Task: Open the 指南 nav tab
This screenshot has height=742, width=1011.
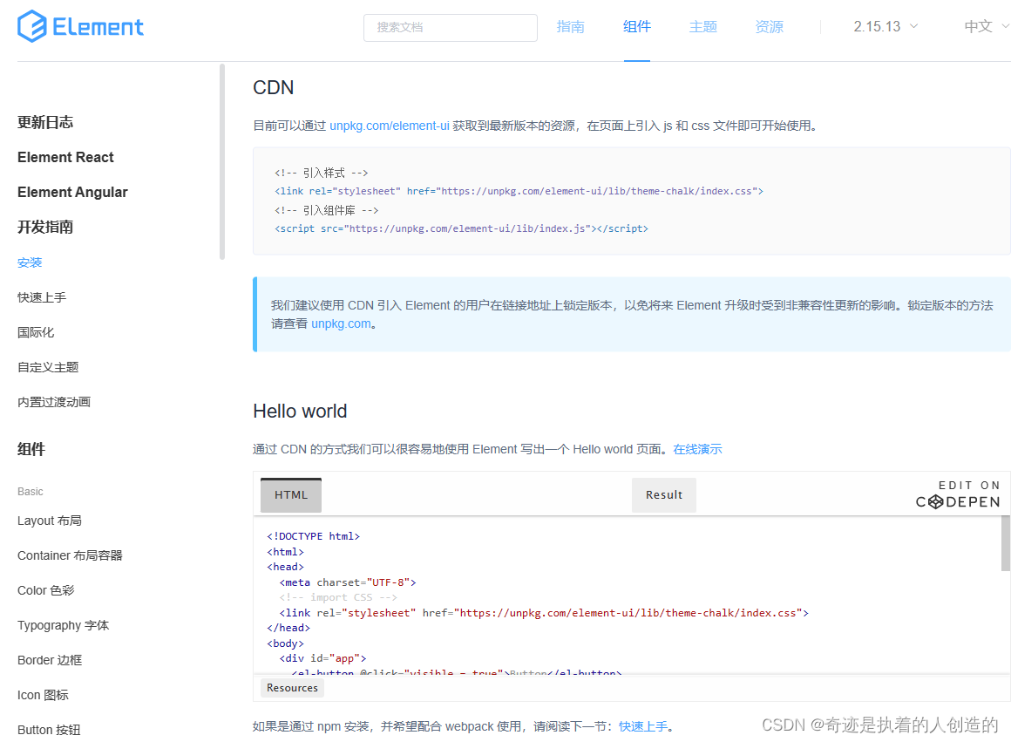Action: click(571, 26)
